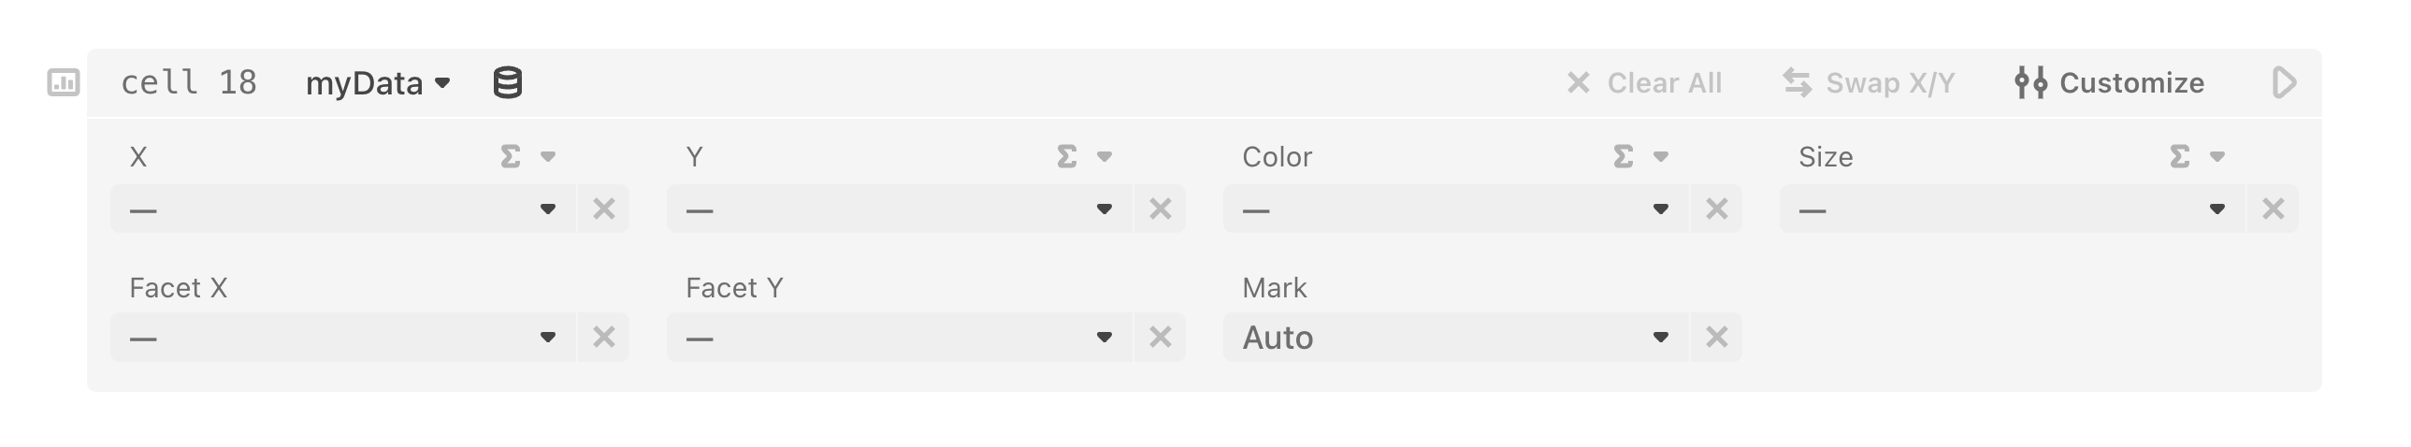Click the database icon next to myData
2411x447 pixels.
coord(507,82)
